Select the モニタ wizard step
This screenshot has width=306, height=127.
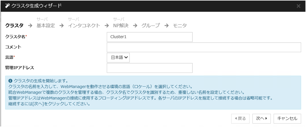pyautogui.click(x=180, y=25)
